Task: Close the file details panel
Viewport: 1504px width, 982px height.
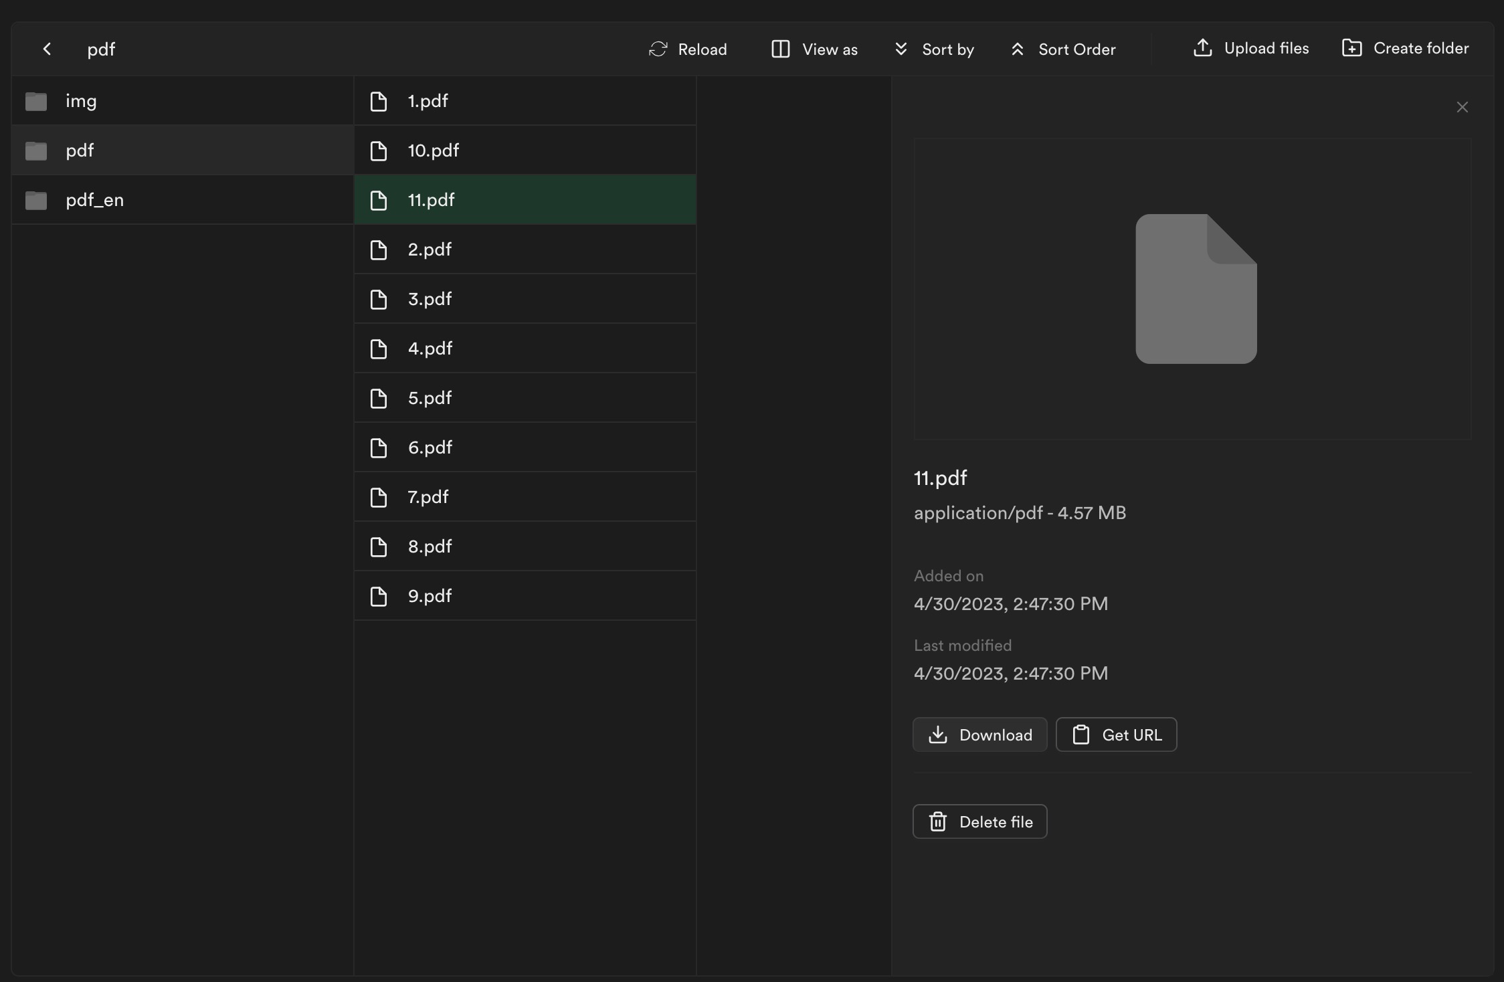Action: 1462,107
